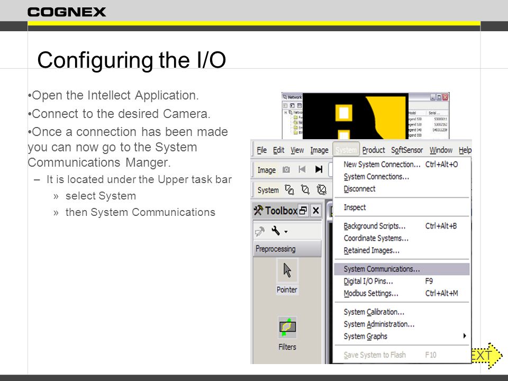Select the Pointer tool

pos(287,277)
